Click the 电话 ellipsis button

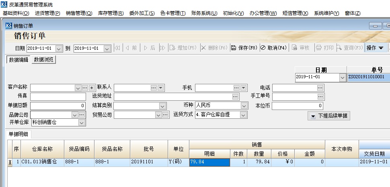tap(320, 88)
